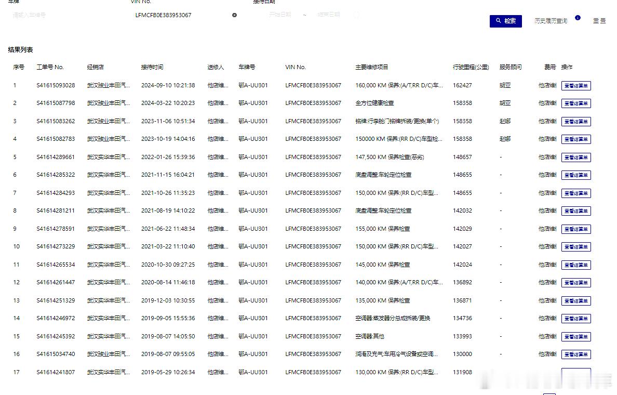Select reception time 2024-09-10 10:21:38
Viewport: 617px width, 395px height.
coord(168,85)
